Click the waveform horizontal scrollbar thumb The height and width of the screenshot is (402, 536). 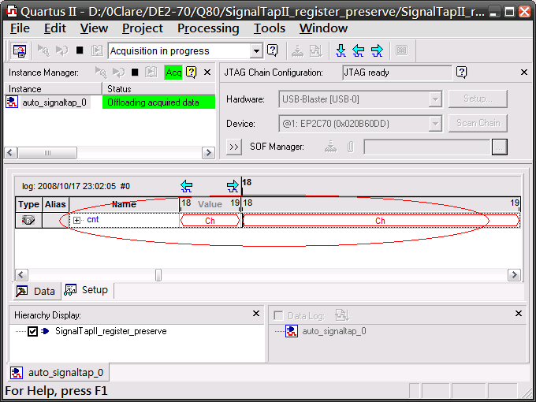(158, 275)
